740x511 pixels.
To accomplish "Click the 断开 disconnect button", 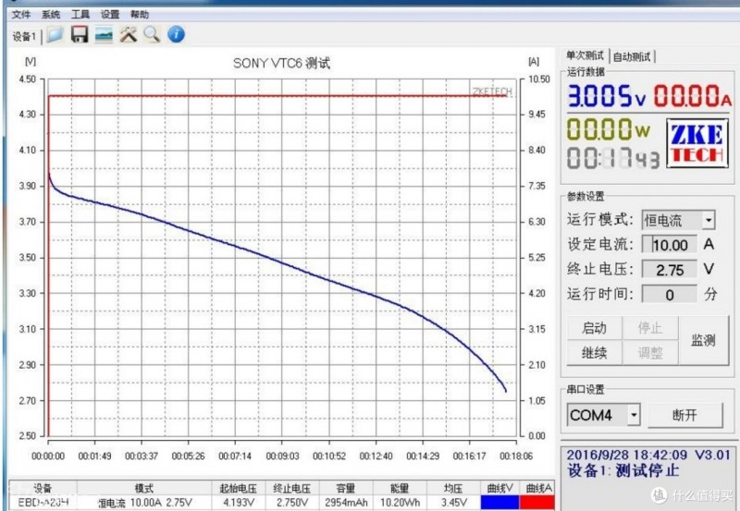I will pos(684,415).
